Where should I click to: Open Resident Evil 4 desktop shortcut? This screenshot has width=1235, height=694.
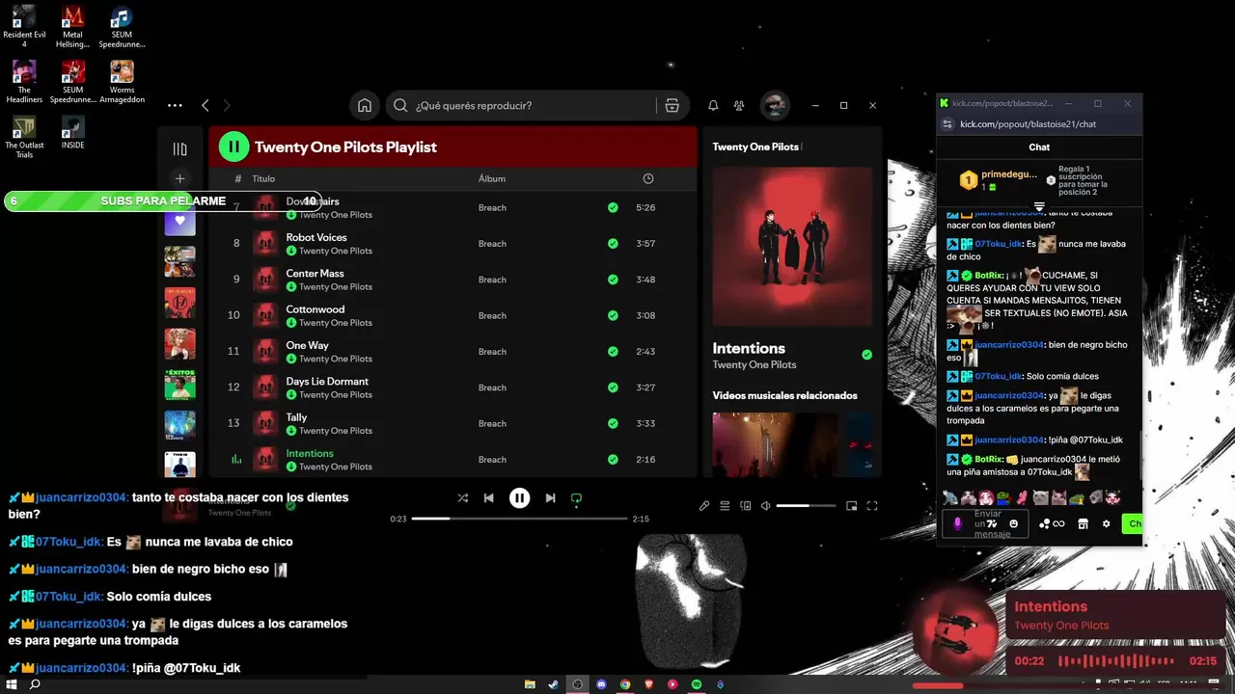(x=24, y=26)
